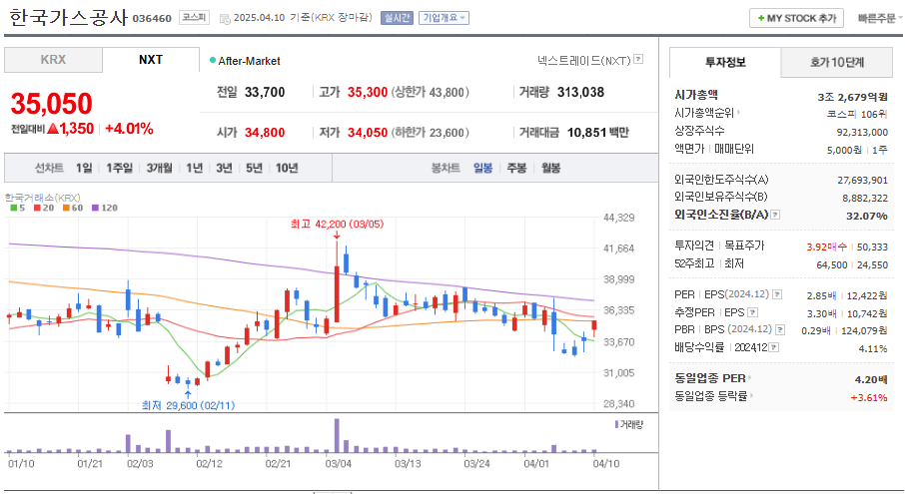Click the arrow icon beside 시가총액순위
The width and height of the screenshot is (905, 494).
pyautogui.click(x=739, y=113)
